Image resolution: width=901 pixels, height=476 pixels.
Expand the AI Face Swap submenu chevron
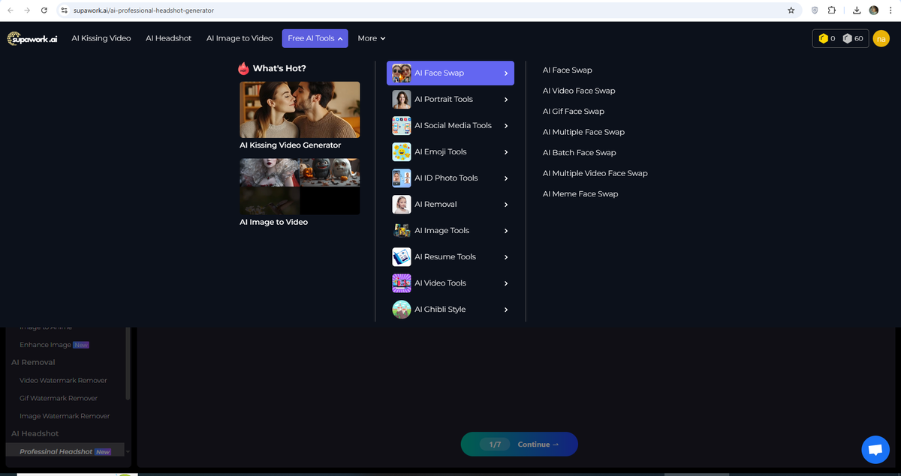(x=506, y=73)
